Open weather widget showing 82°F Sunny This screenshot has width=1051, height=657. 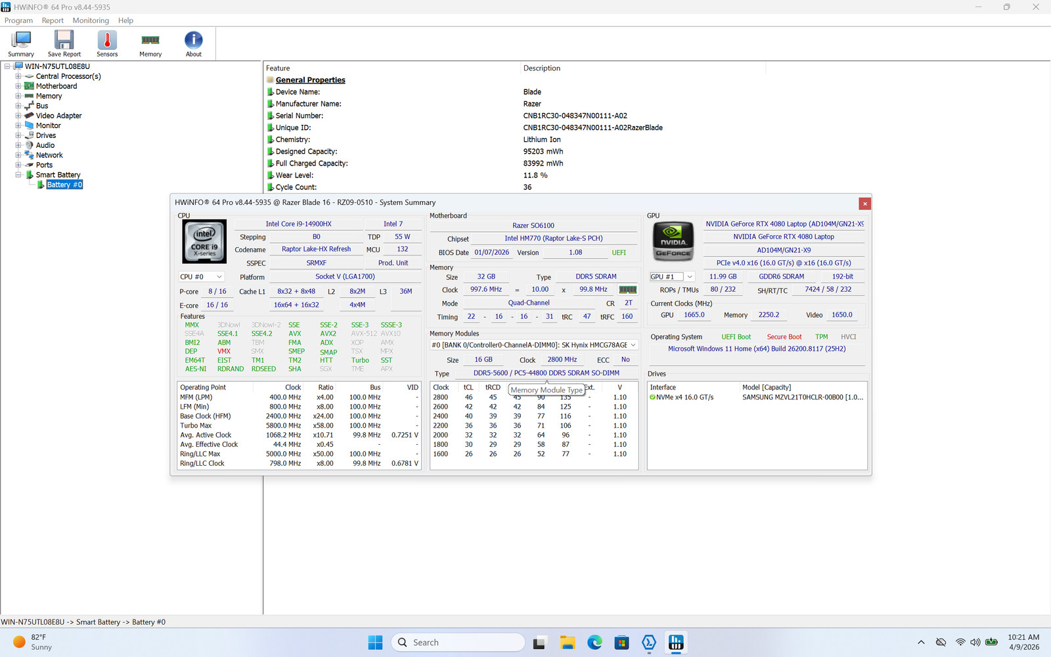[x=33, y=643]
